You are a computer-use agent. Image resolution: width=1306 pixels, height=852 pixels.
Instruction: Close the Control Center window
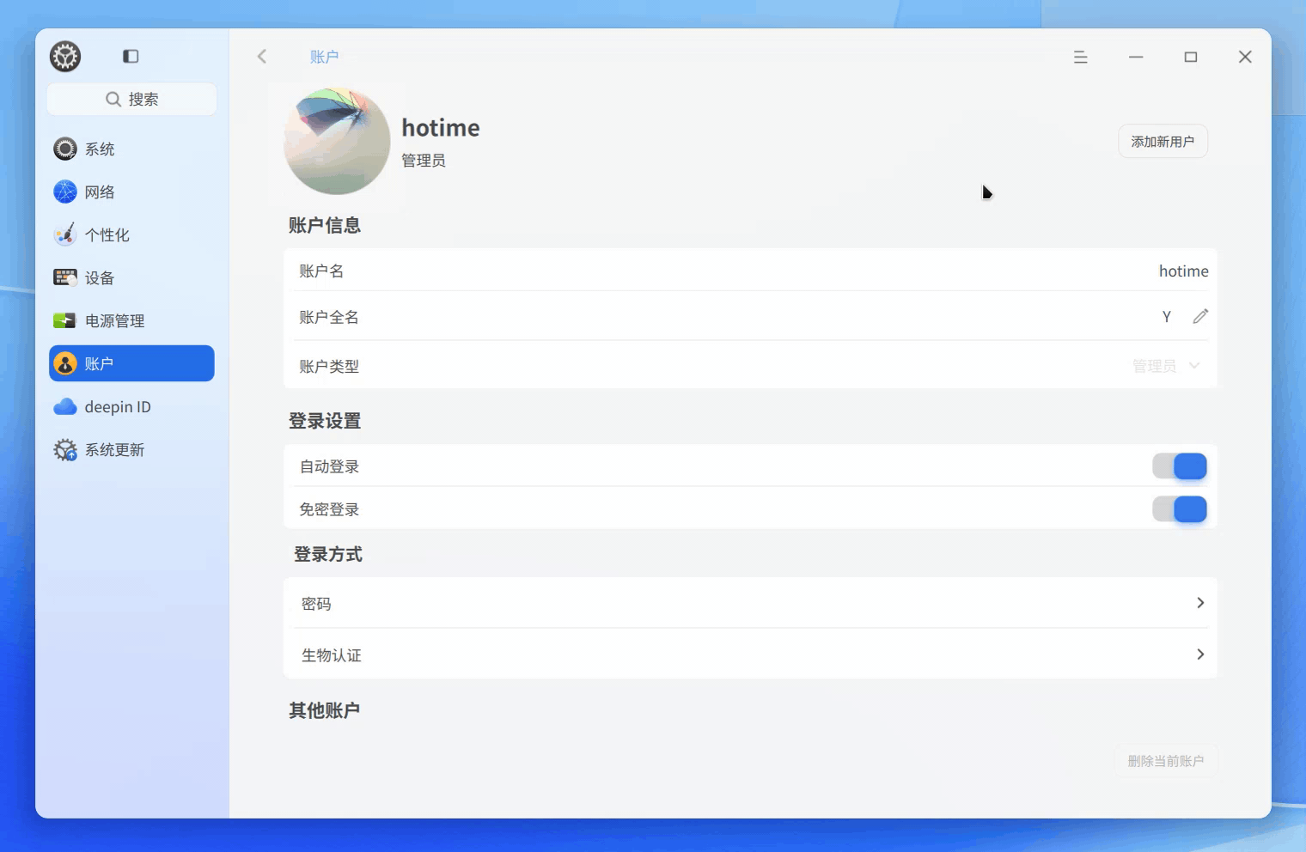[1245, 57]
